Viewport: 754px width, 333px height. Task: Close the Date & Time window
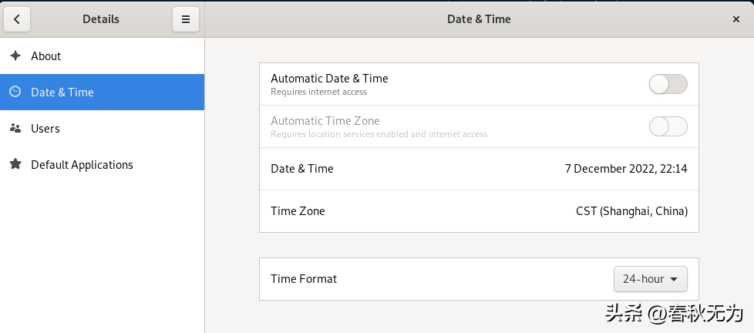pos(735,19)
